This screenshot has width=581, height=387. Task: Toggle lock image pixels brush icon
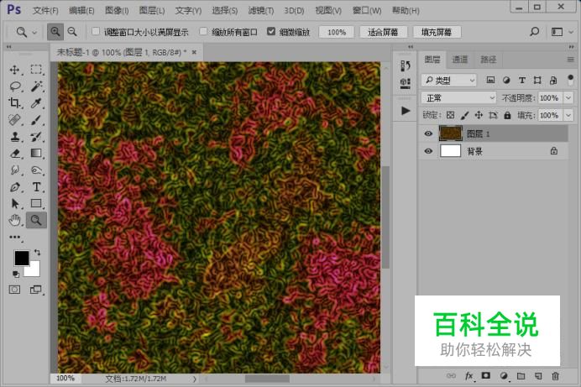point(464,115)
